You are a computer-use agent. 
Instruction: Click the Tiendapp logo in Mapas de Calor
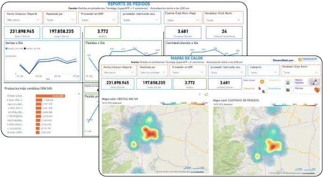308,59
